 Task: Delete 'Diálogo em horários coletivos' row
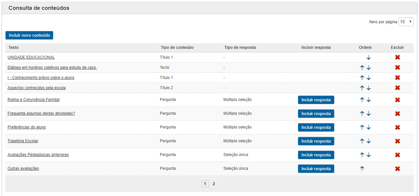[x=397, y=68]
